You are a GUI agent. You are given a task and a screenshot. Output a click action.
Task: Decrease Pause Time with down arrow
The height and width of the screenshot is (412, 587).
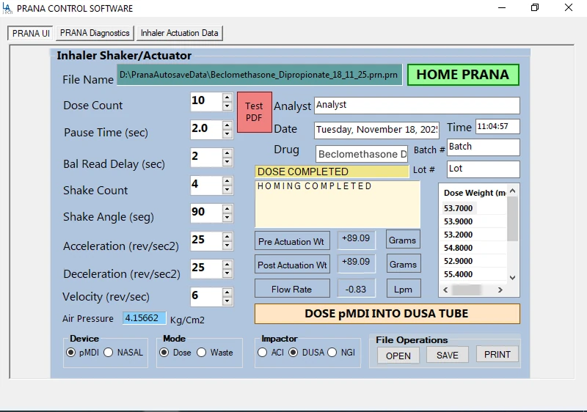click(x=227, y=134)
